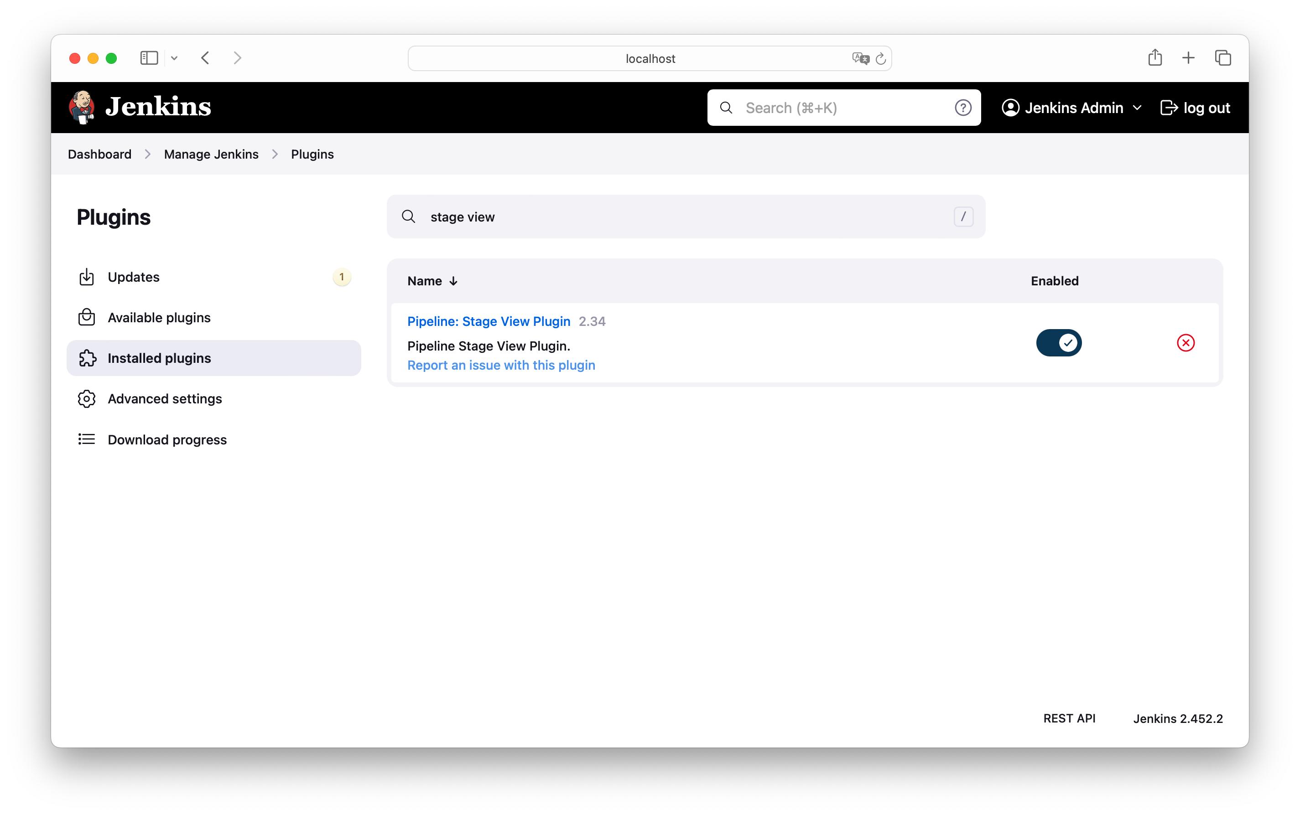Click the Safari share icon
Screen dimensions: 1300x815
coord(1154,58)
